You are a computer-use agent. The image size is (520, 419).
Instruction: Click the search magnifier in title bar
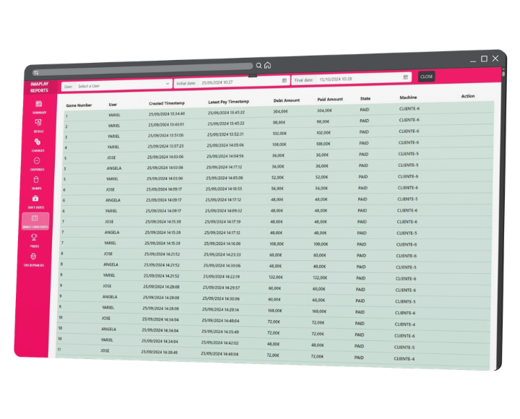click(x=259, y=65)
